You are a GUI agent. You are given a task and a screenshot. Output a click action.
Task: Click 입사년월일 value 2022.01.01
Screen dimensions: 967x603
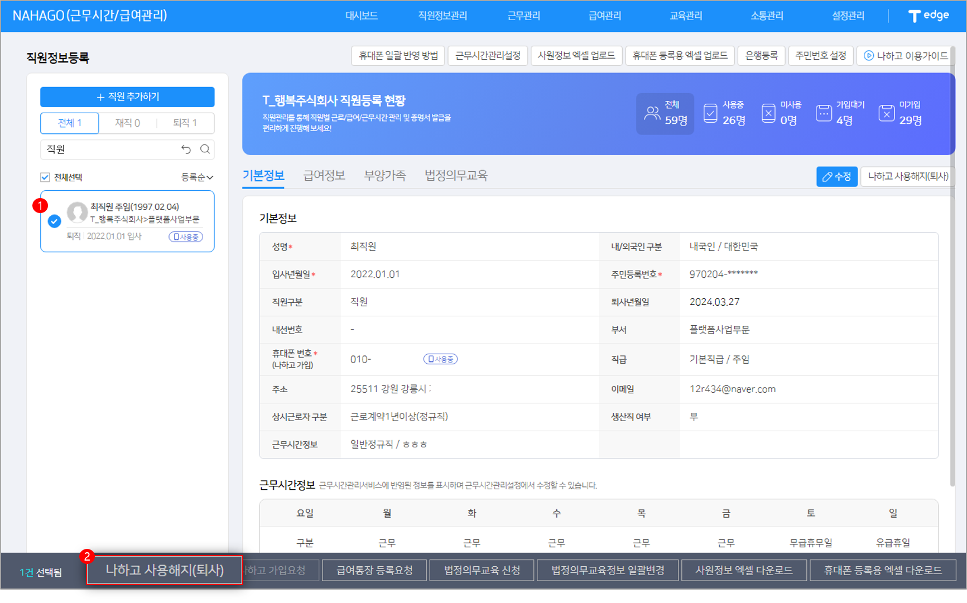[x=375, y=274]
